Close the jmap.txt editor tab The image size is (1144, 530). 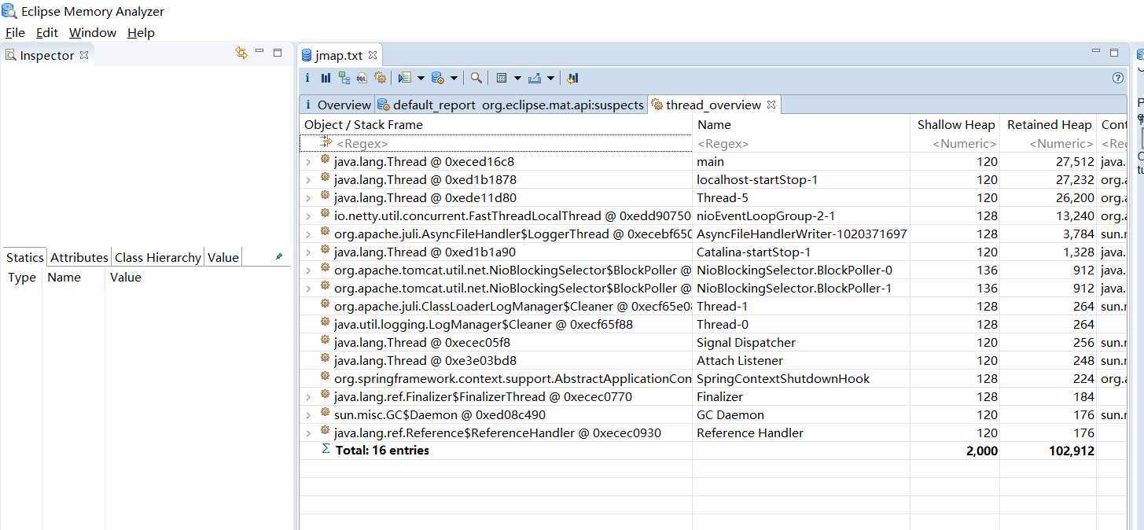(373, 55)
